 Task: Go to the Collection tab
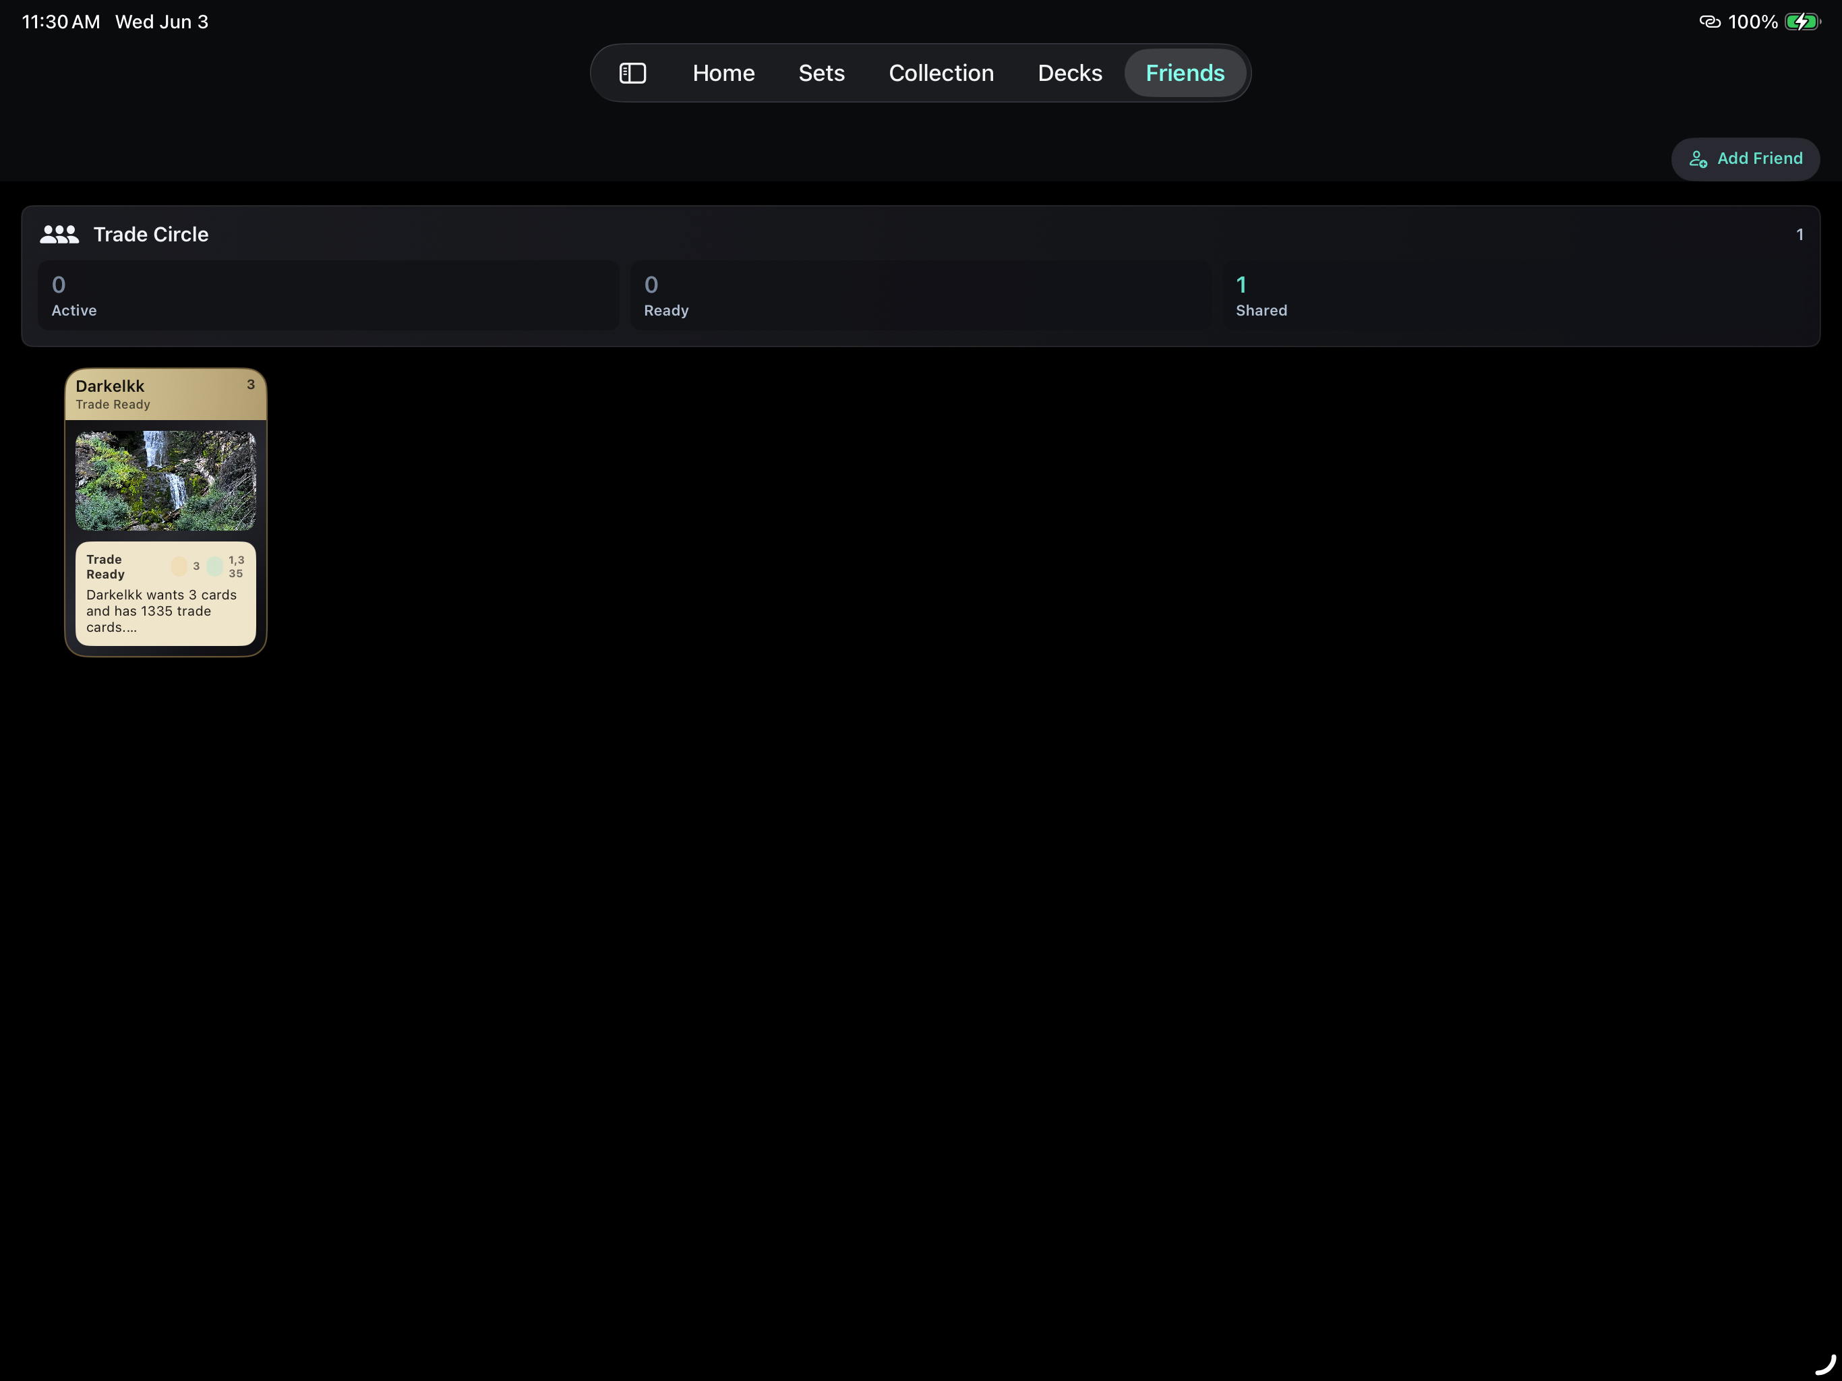(x=941, y=74)
